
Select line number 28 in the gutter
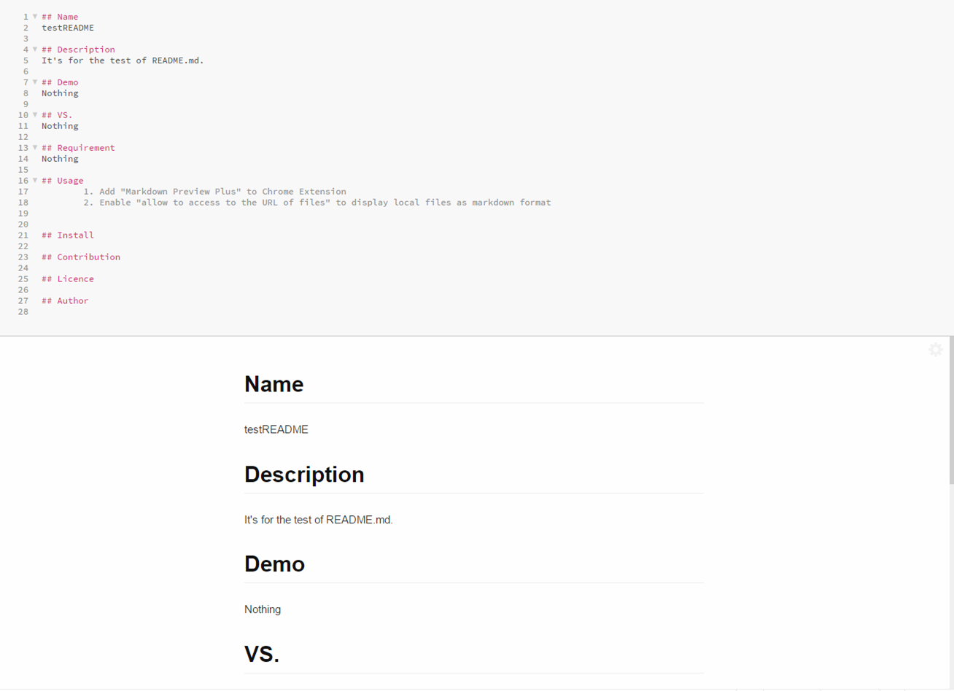[x=23, y=311]
